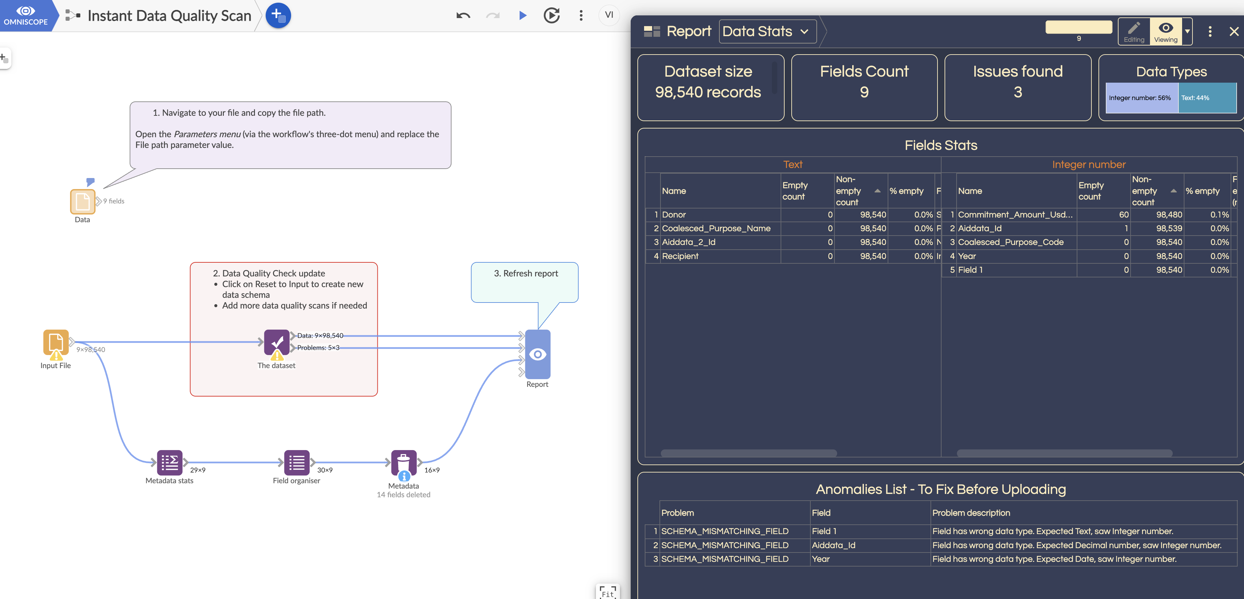This screenshot has height=599, width=1244.
Task: Switch report to Viewing mode
Action: tap(1165, 31)
